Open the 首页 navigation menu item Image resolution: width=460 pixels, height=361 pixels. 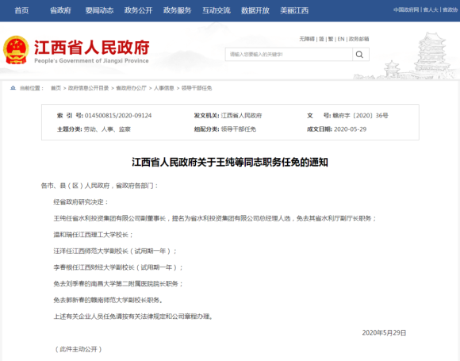[x=21, y=10]
